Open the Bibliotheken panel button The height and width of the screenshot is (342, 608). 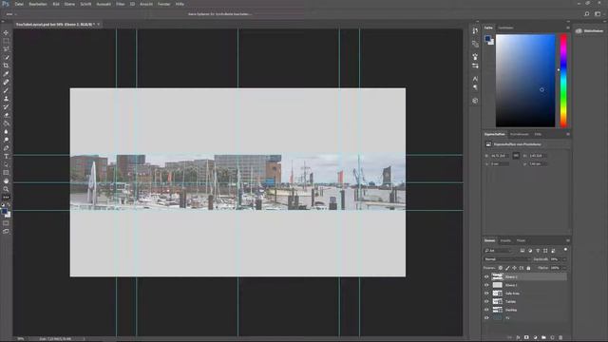click(590, 31)
